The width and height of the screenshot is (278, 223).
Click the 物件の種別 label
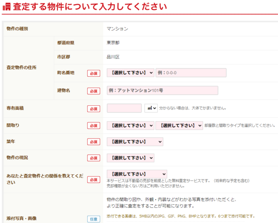click(x=17, y=29)
